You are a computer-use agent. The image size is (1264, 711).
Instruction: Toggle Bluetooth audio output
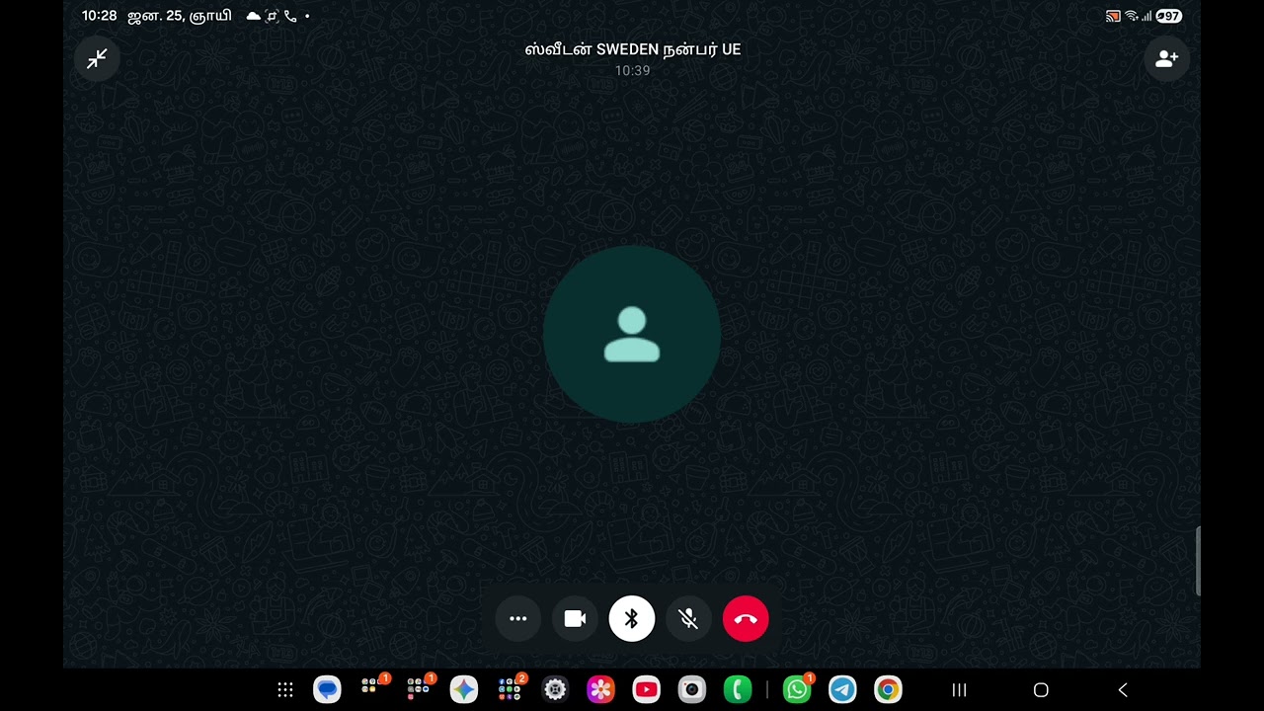[632, 619]
